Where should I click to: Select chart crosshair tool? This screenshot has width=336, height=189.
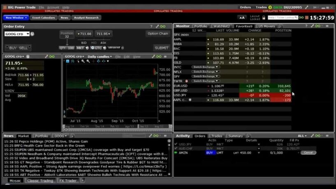point(93,61)
